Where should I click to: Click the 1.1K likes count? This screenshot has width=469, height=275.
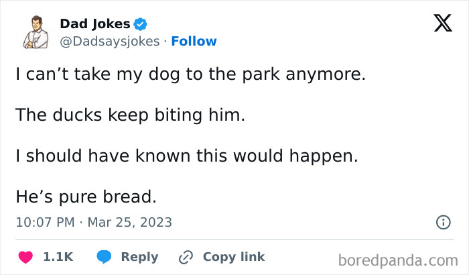click(x=58, y=257)
